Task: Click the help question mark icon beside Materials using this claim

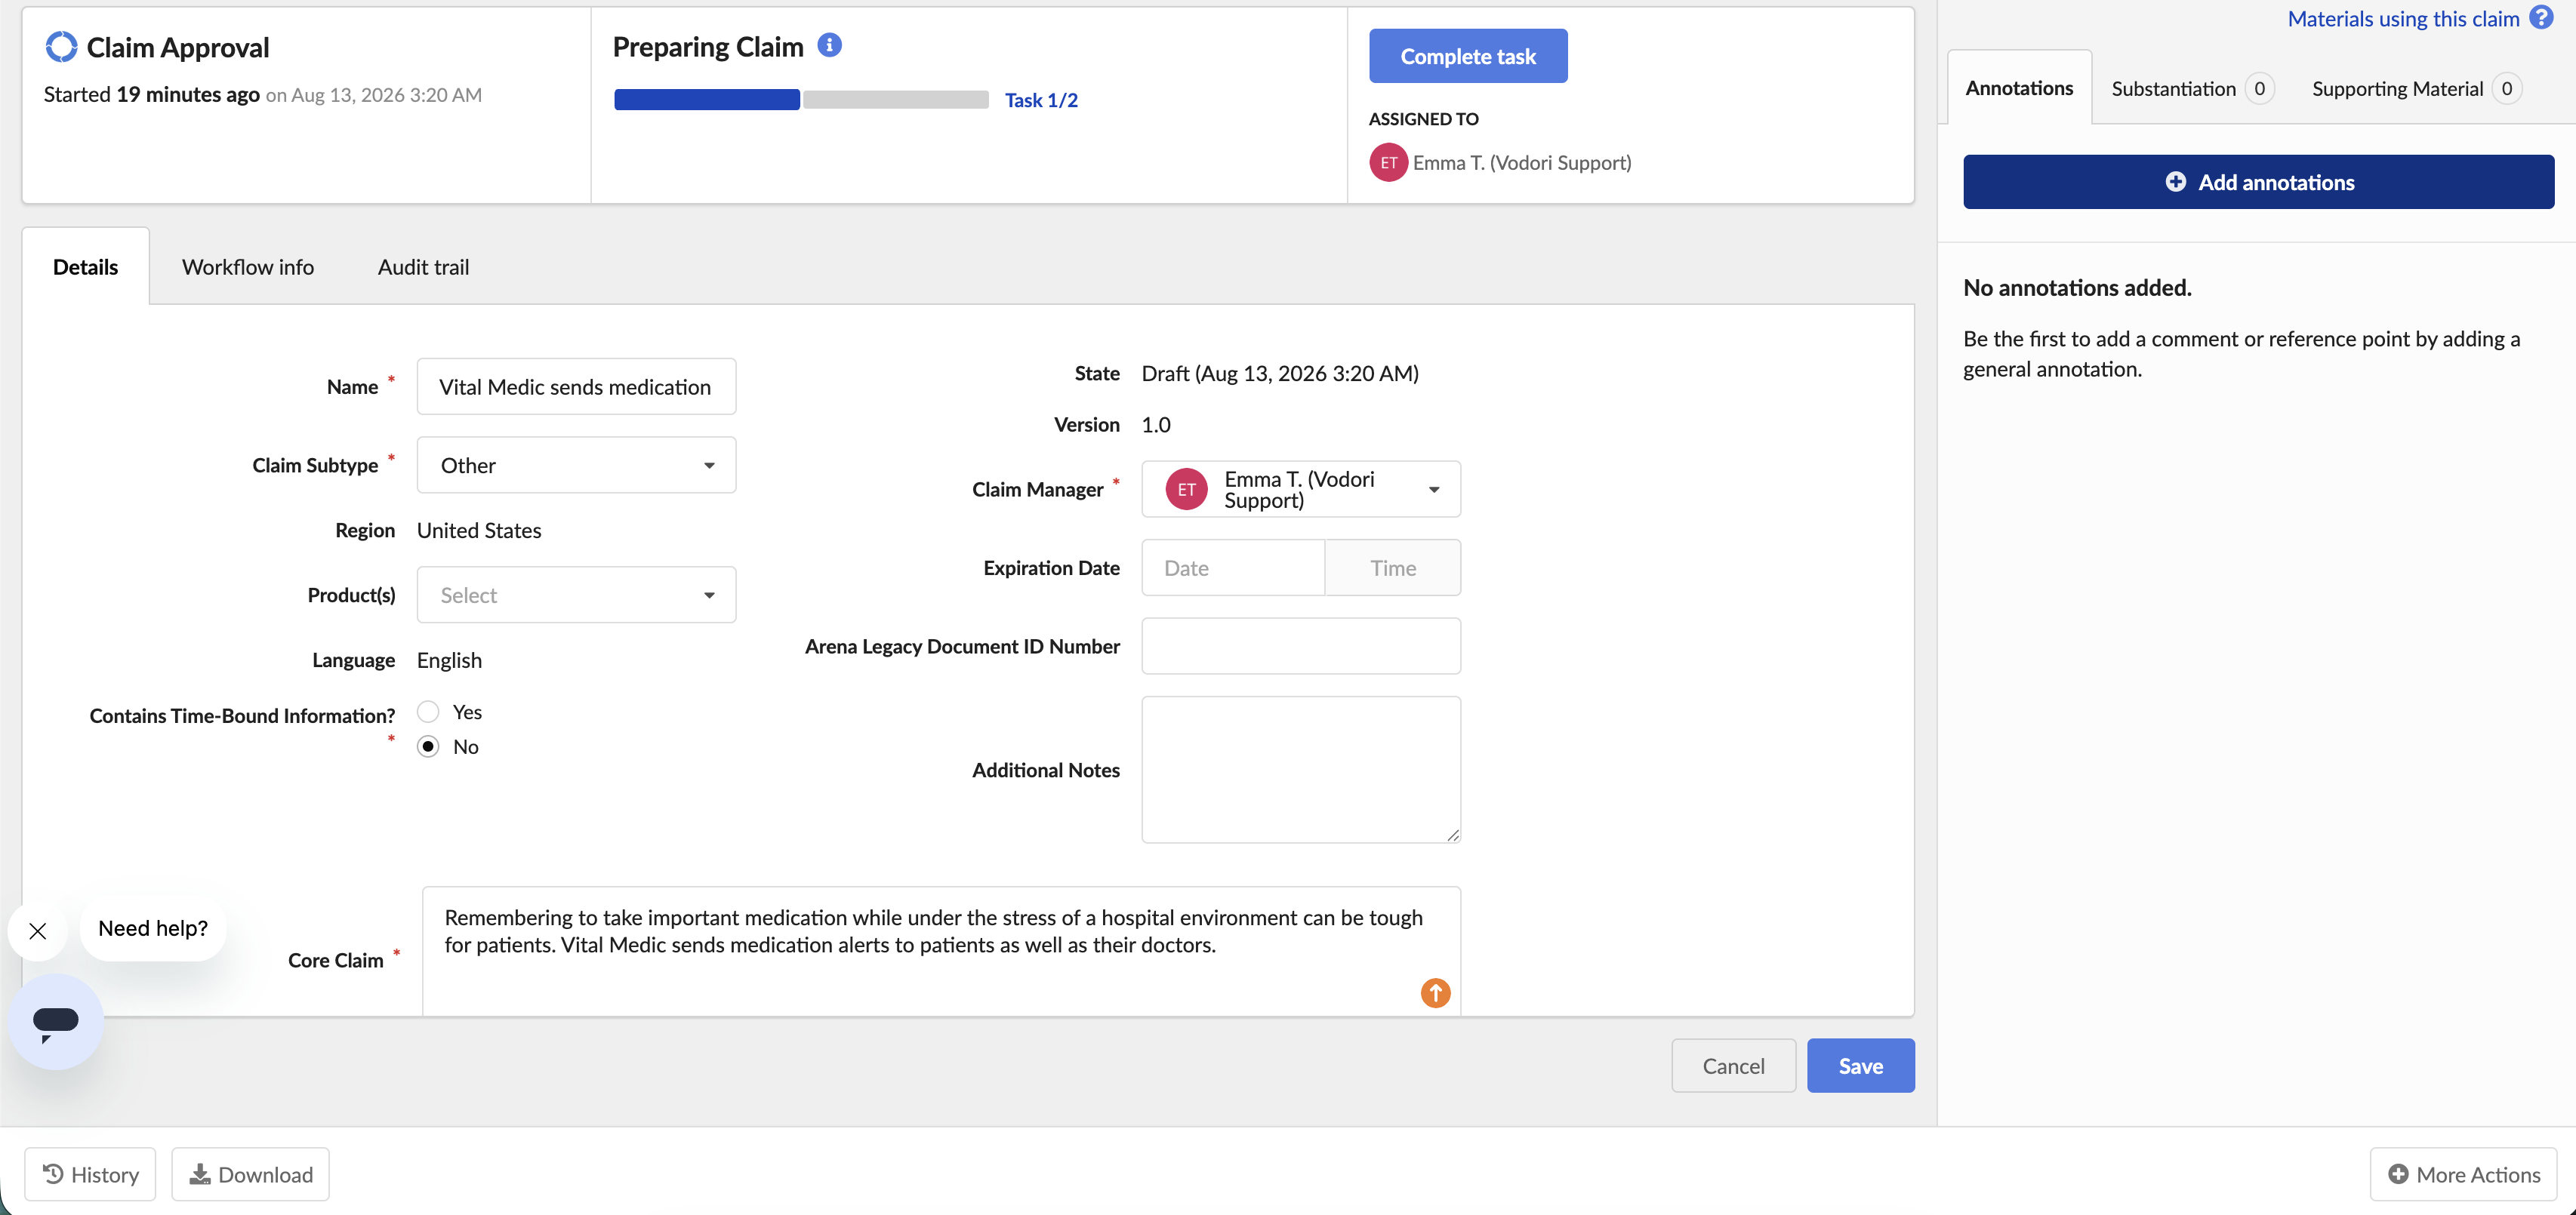Action: pyautogui.click(x=2541, y=18)
